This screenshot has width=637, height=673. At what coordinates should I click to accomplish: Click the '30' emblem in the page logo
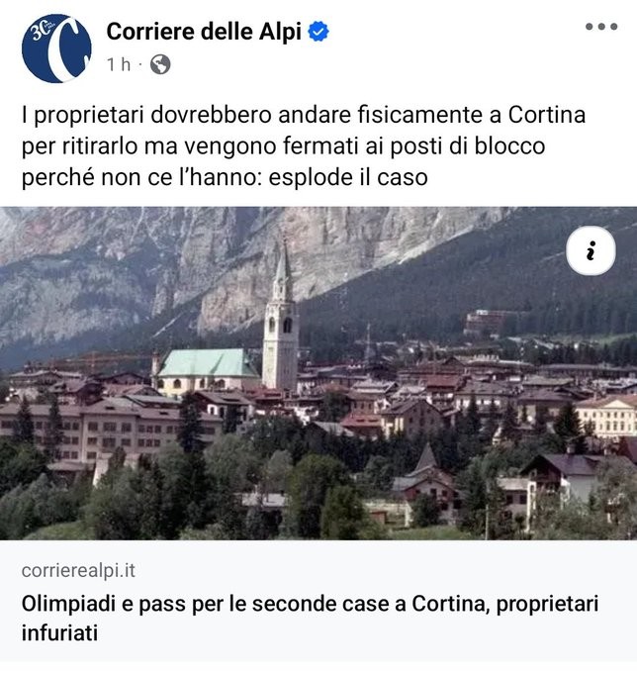pos(41,32)
